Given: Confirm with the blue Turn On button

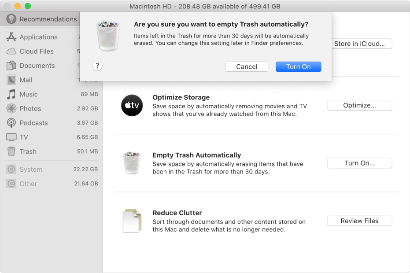Looking at the screenshot, I should click(x=298, y=66).
